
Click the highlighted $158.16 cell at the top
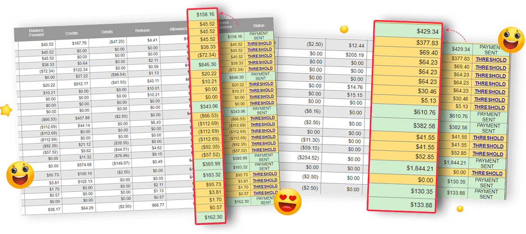[205, 15]
